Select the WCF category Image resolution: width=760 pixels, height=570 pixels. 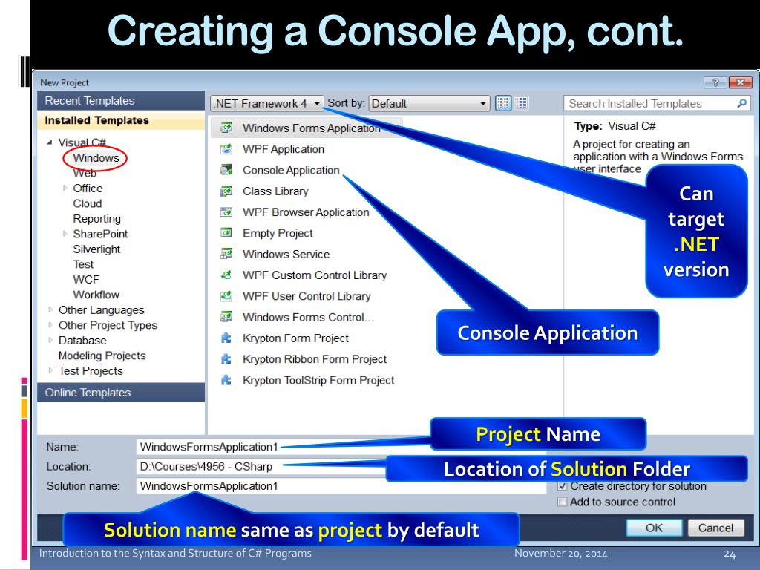point(86,280)
